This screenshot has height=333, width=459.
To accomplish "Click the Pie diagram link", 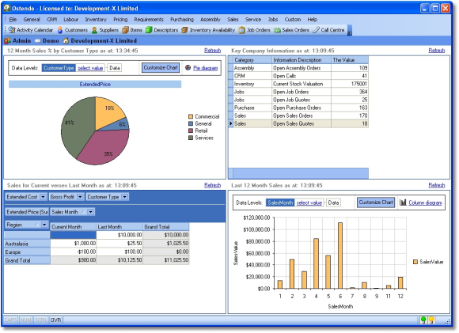I will tap(206, 68).
